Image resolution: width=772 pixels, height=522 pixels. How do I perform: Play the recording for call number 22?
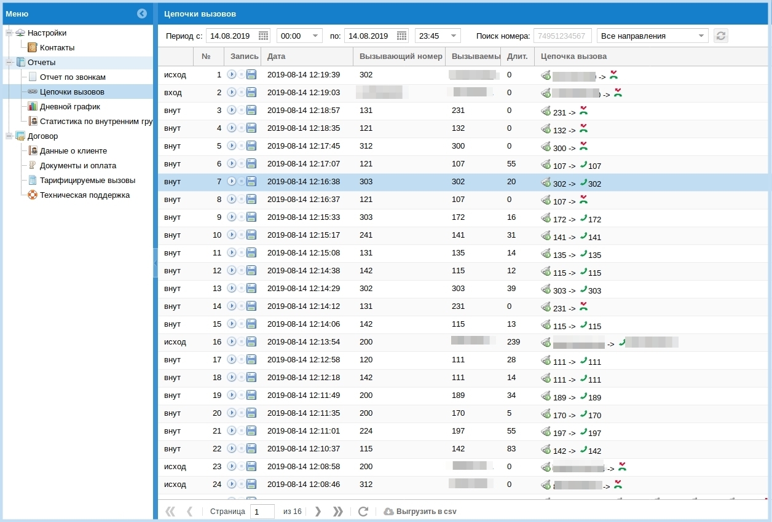click(232, 448)
